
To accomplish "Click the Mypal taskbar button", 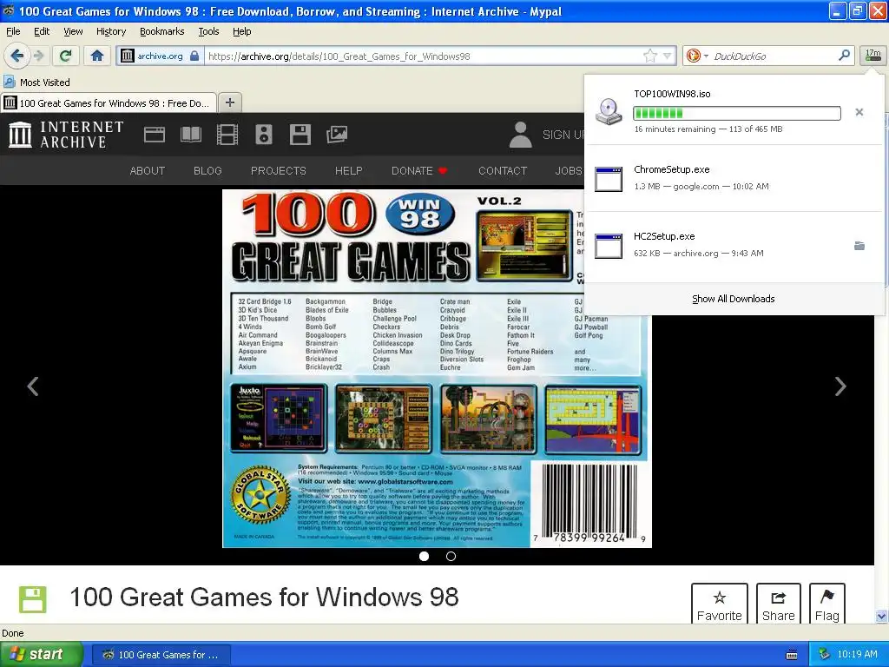I will pyautogui.click(x=161, y=655).
